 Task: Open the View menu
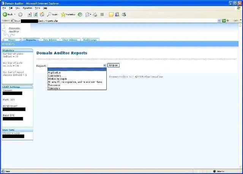point(17,8)
